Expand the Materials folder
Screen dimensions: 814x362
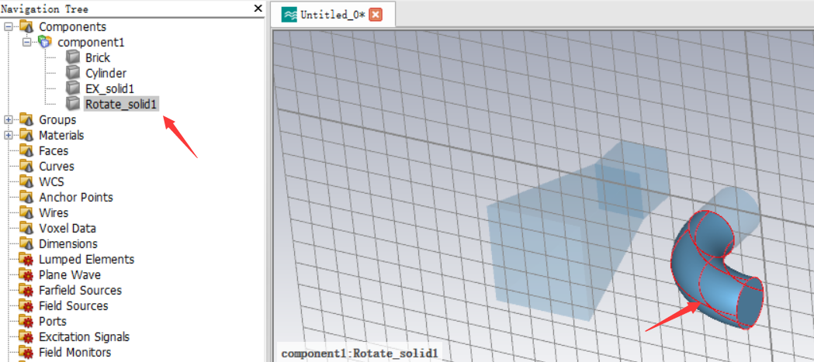8,136
